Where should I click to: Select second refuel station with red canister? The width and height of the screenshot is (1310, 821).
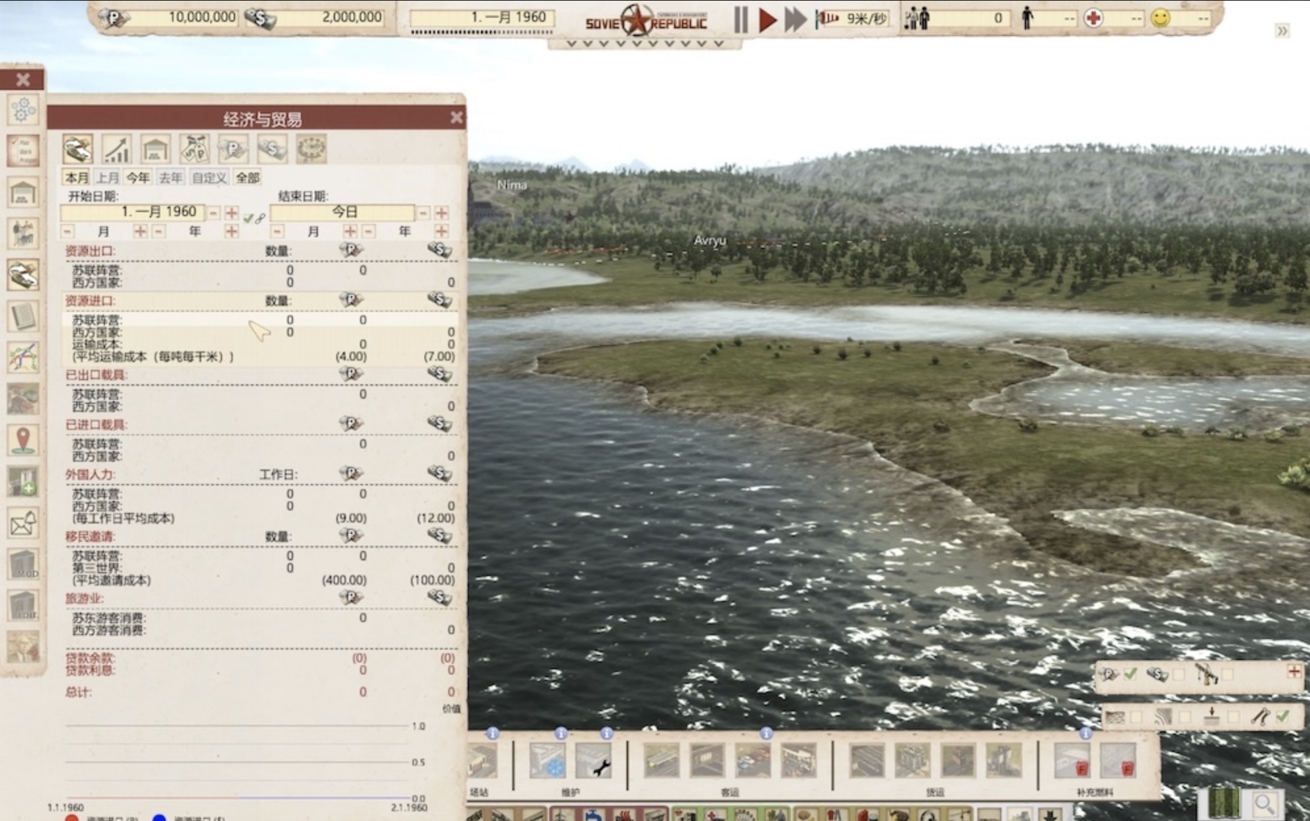pos(1118,761)
